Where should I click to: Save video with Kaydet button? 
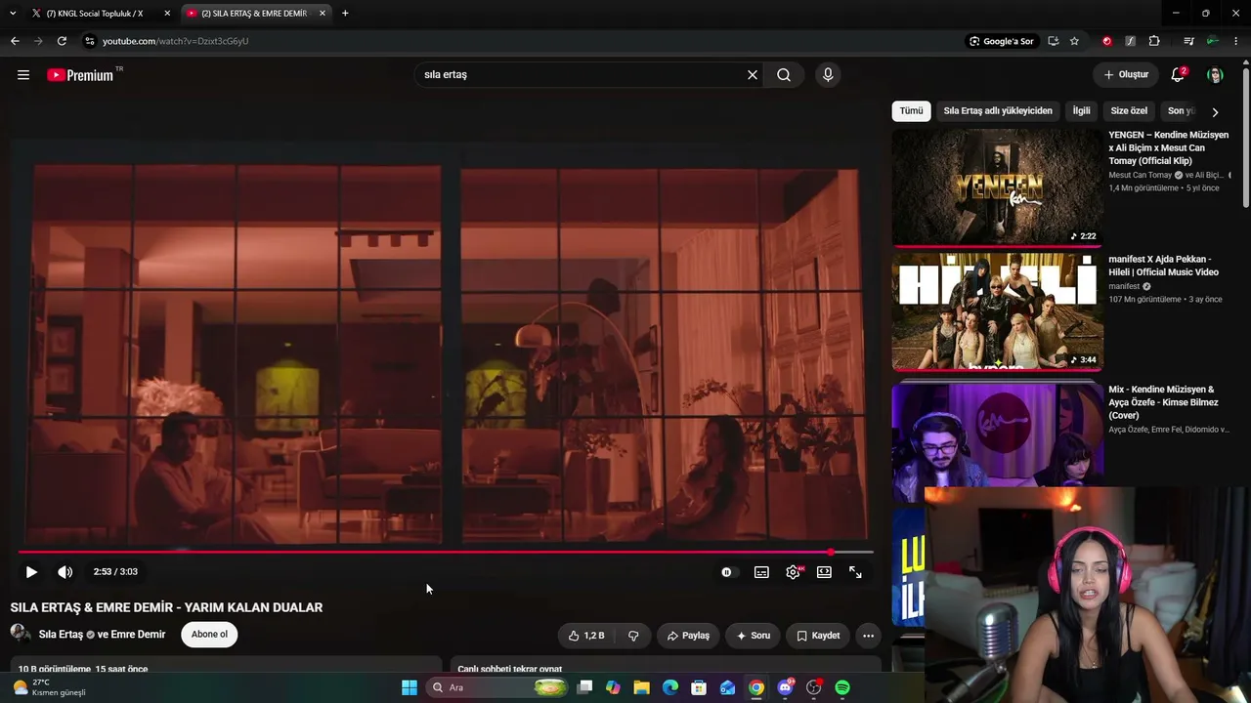818,636
